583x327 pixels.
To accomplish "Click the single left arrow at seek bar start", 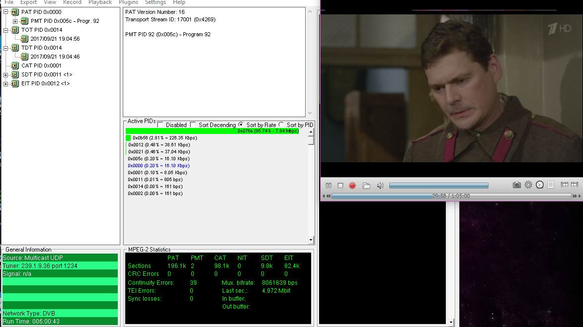I will click(324, 196).
